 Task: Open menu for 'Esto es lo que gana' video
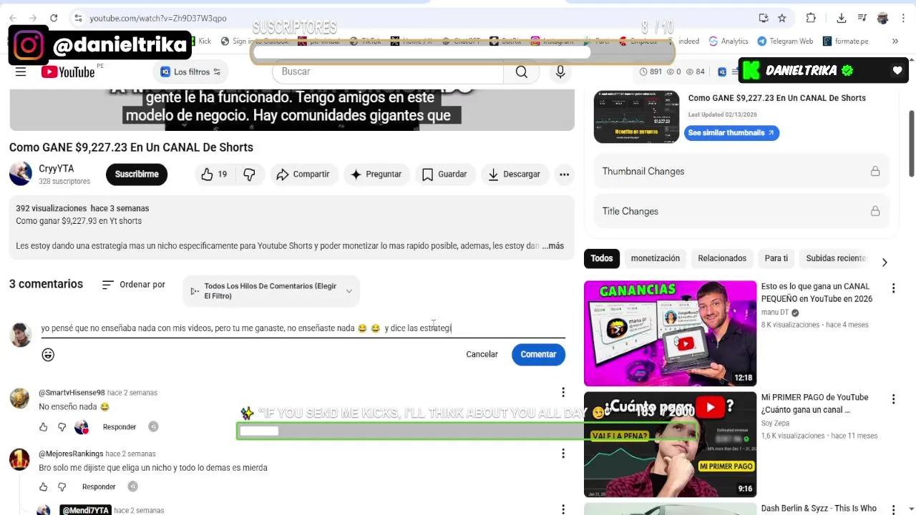[893, 288]
